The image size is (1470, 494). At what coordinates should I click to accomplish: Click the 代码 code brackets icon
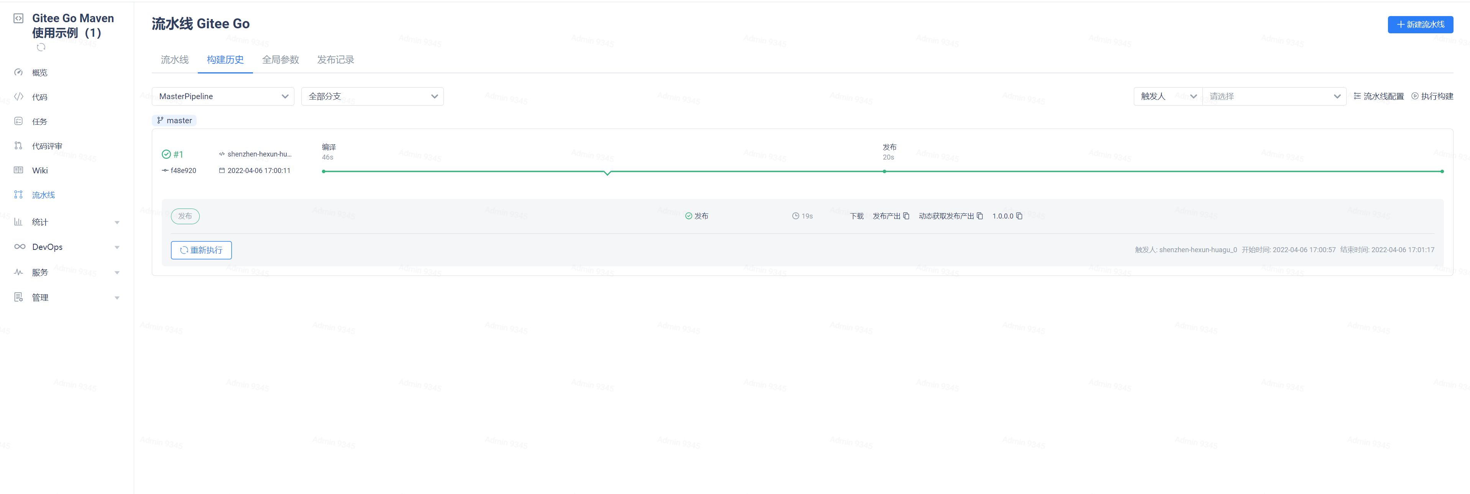pyautogui.click(x=18, y=97)
